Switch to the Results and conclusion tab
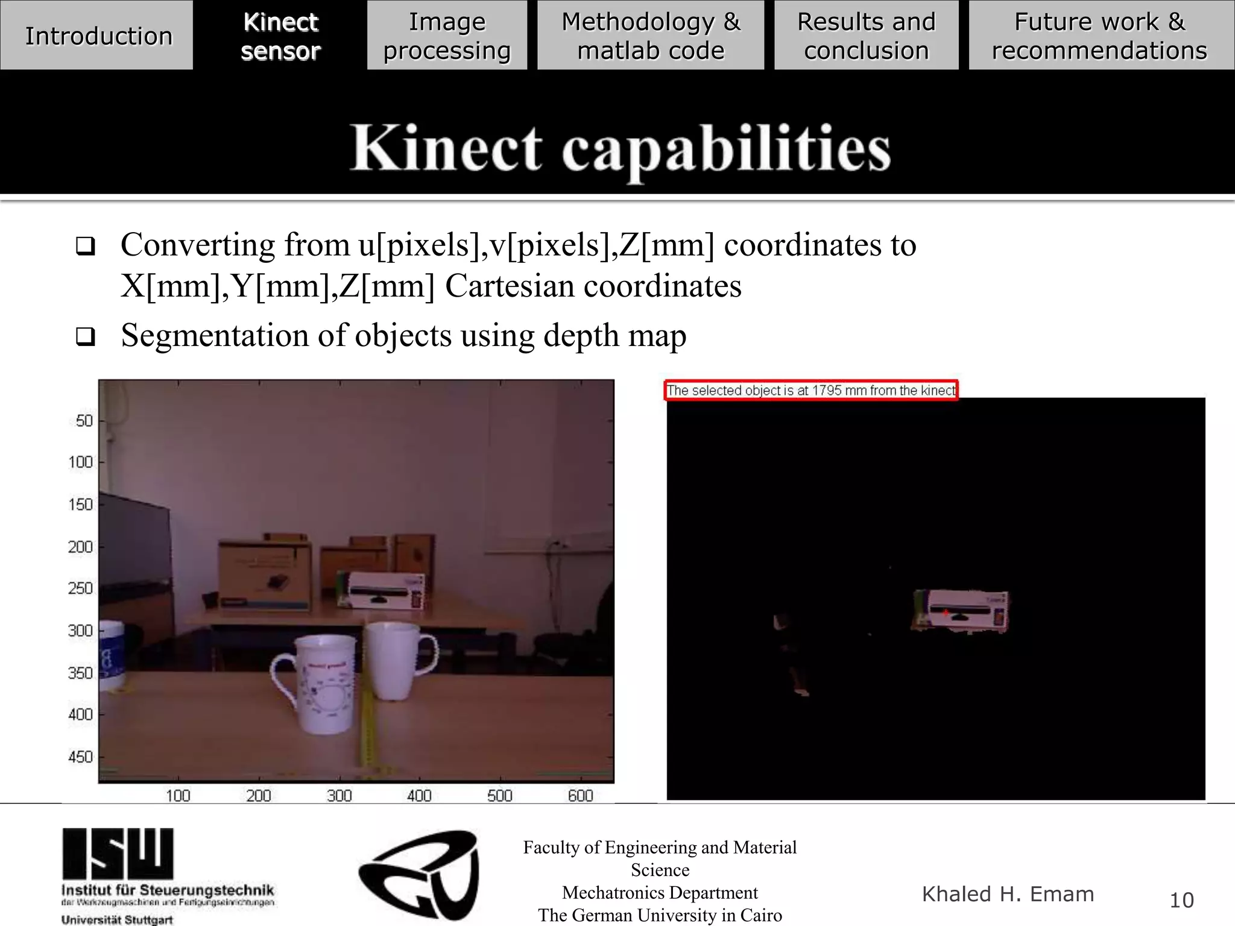 pos(866,35)
